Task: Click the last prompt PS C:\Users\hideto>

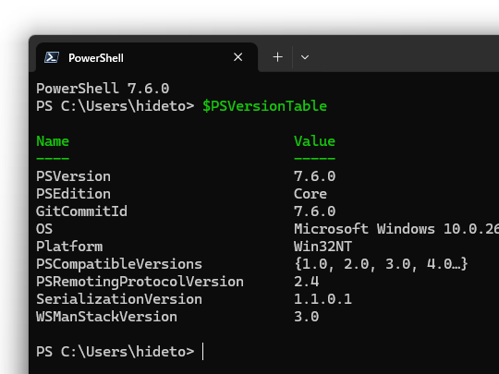Action: [x=116, y=352]
